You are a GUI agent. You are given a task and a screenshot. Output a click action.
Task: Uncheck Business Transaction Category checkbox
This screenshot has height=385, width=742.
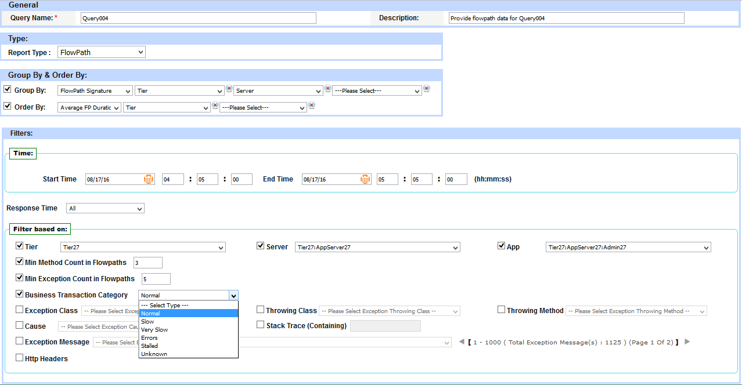click(x=20, y=294)
